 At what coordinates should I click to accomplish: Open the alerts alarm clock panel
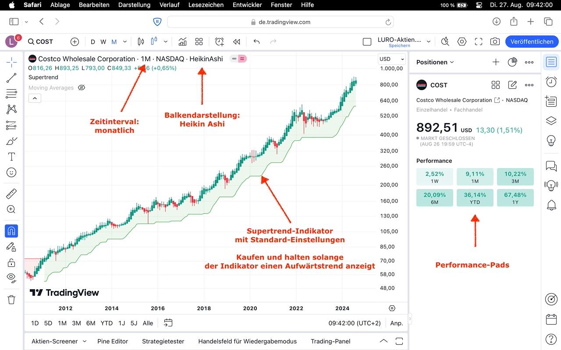(x=551, y=82)
